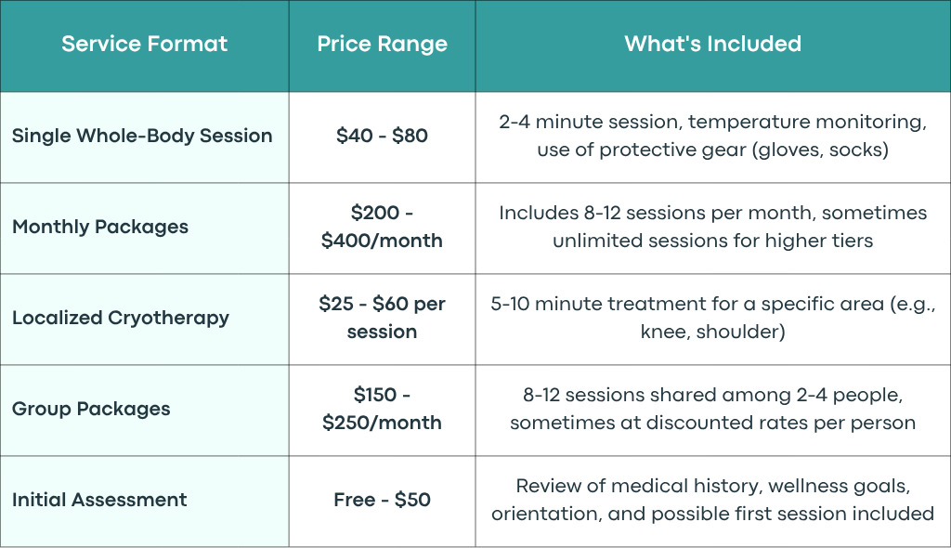This screenshot has width=951, height=548.
Task: Click the $200 - $400/month price cell
Action: pos(382,227)
